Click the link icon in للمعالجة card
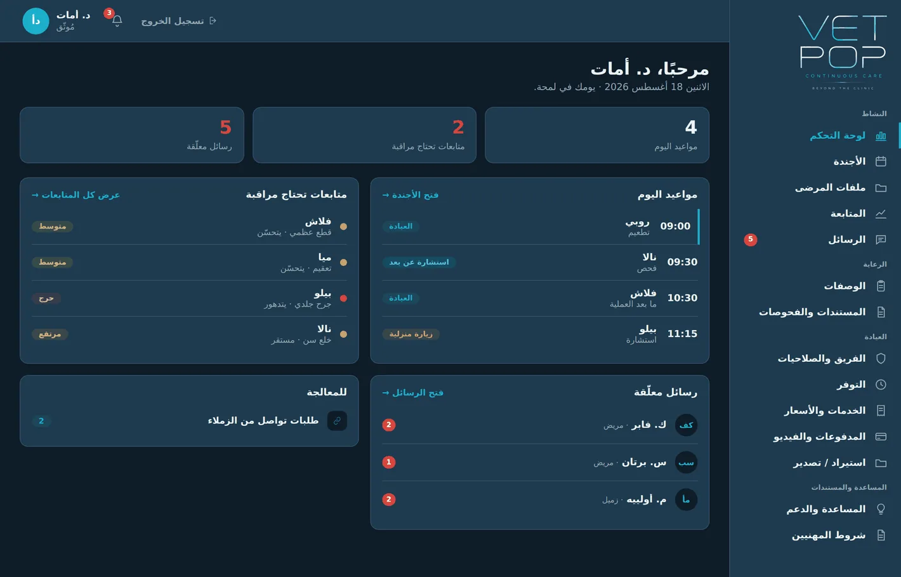 tap(337, 421)
